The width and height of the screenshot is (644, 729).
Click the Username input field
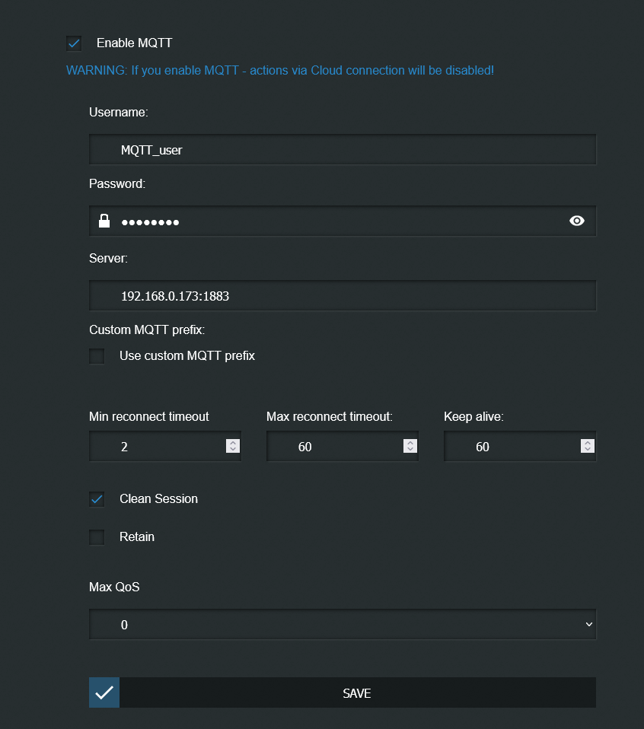343,150
